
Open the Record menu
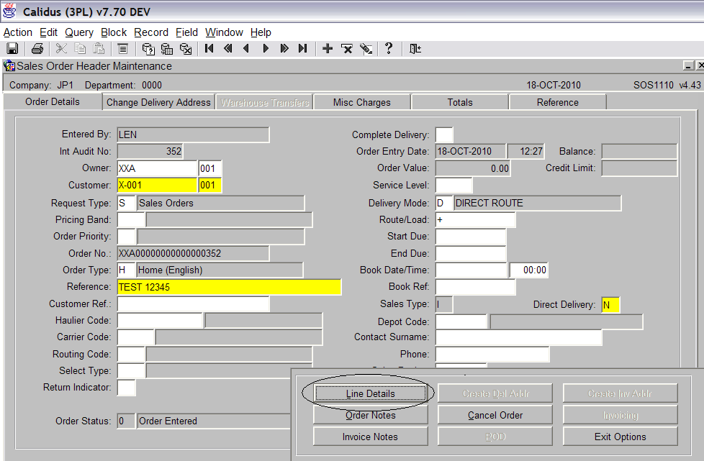pos(151,32)
